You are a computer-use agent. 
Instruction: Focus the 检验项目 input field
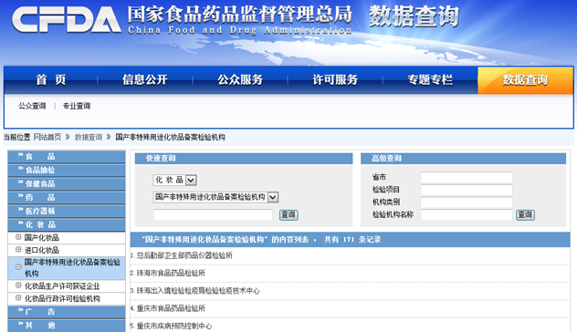click(467, 190)
